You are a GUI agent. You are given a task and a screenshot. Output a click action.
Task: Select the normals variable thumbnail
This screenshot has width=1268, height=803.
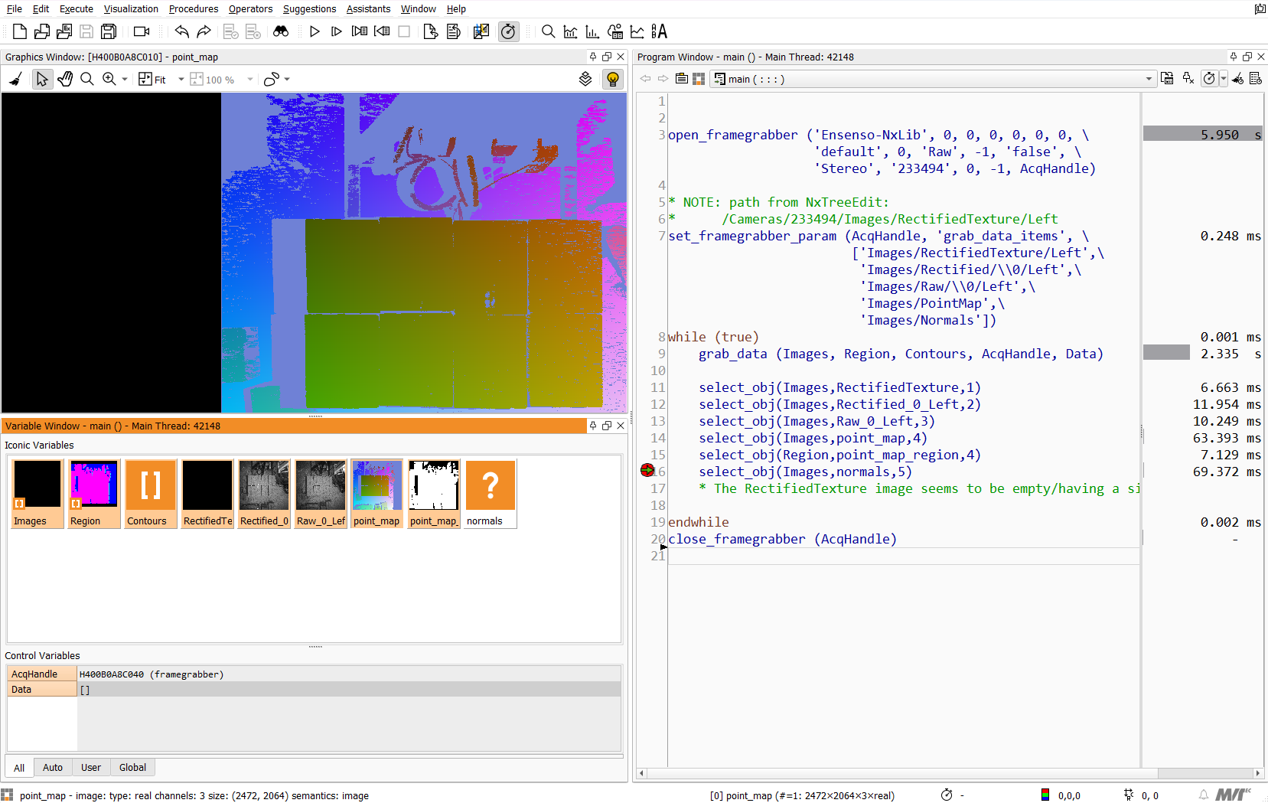(491, 493)
